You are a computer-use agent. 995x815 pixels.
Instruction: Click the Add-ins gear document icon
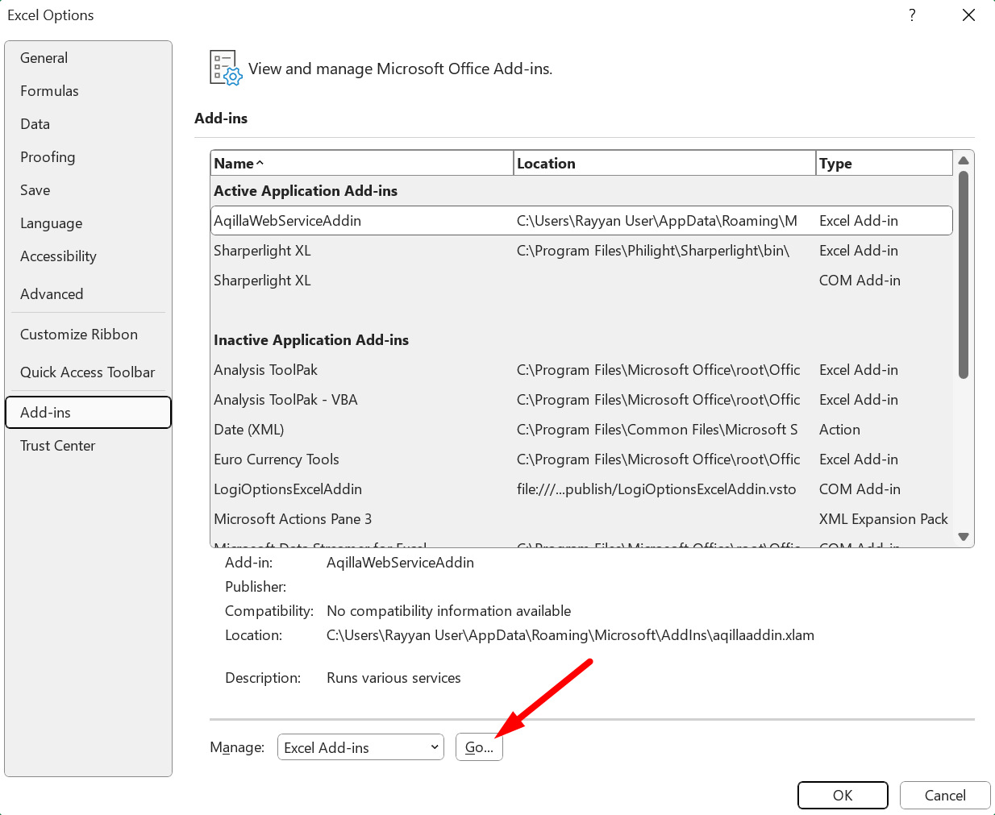[225, 69]
